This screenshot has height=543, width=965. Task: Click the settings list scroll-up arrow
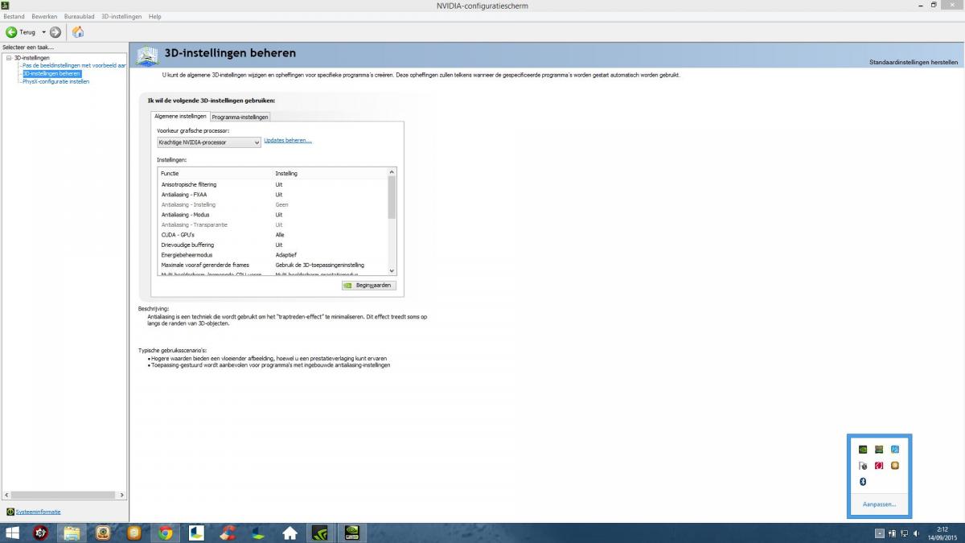[x=392, y=171]
